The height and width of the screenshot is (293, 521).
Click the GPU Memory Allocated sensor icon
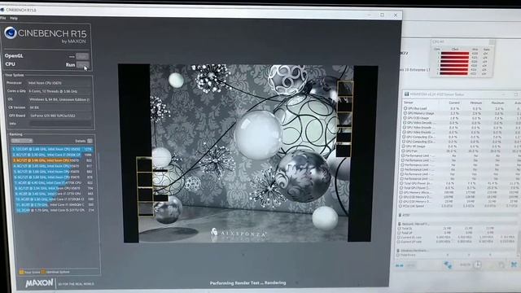click(402, 192)
